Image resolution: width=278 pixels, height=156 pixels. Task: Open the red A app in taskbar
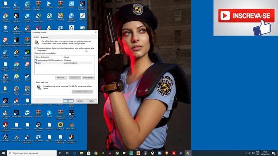point(174,153)
